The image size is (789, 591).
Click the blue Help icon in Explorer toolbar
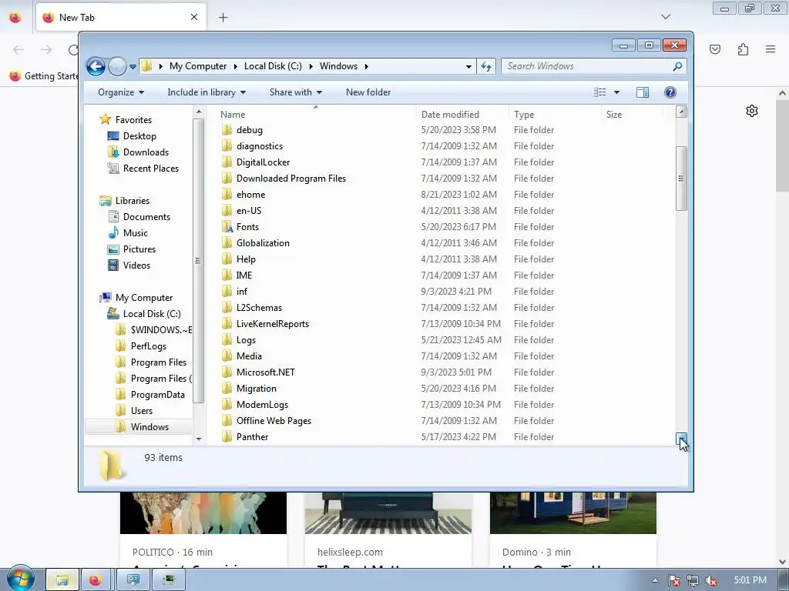670,92
